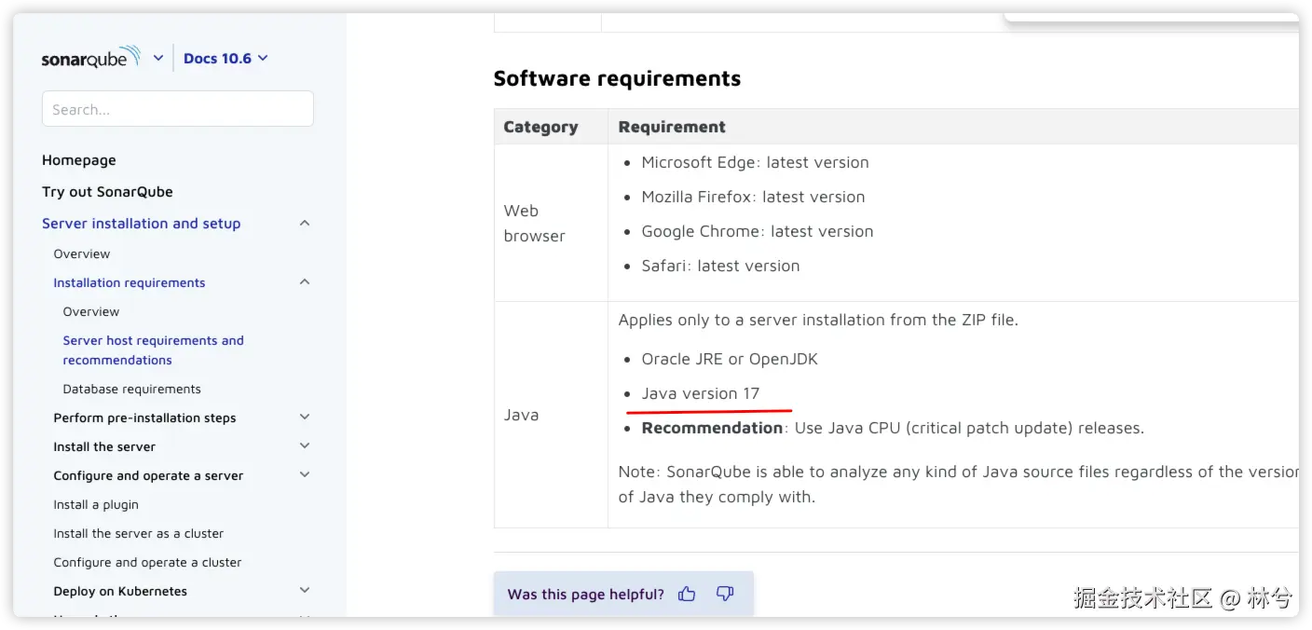Go to the Homepage link
This screenshot has width=1312, height=630.
[x=79, y=160]
